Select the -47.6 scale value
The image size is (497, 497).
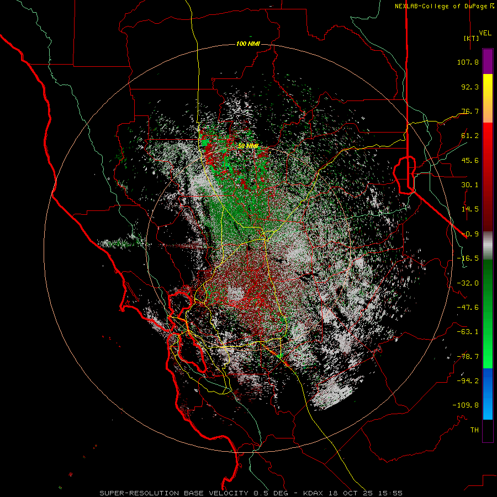[x=468, y=308]
